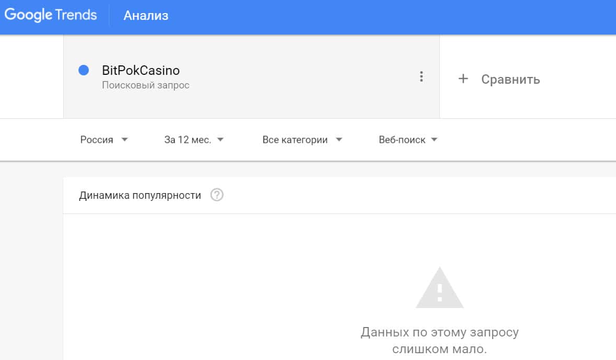Open the three-dot menu for BitPokCasino

pyautogui.click(x=421, y=77)
